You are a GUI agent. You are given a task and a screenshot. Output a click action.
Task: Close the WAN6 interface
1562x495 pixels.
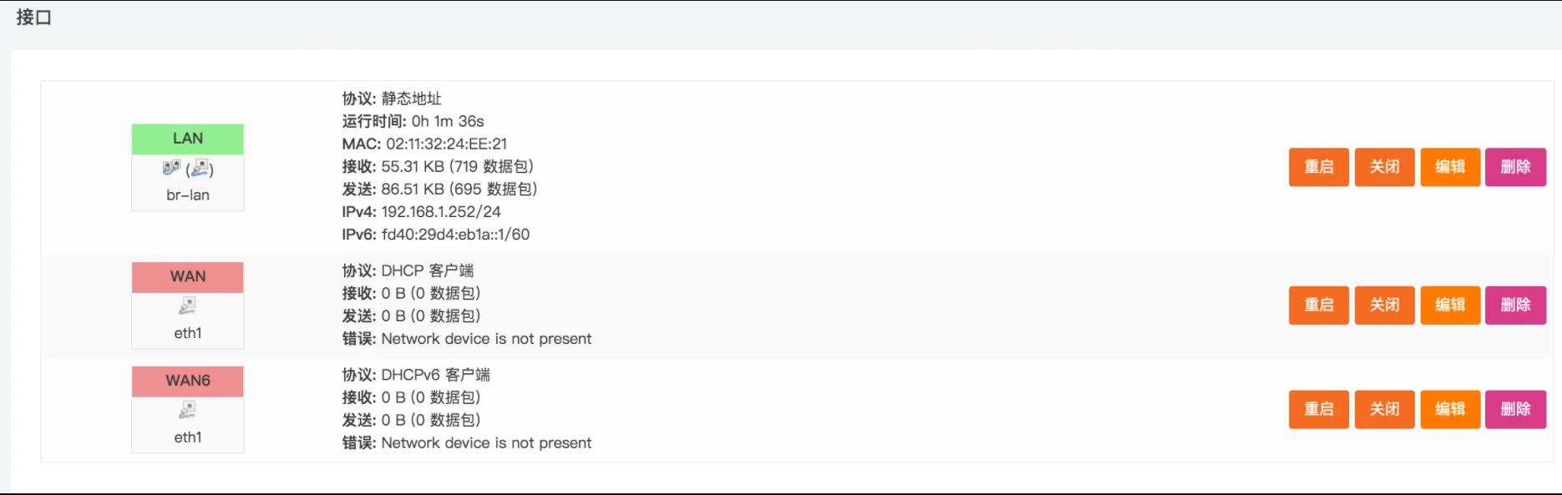pos(1384,409)
